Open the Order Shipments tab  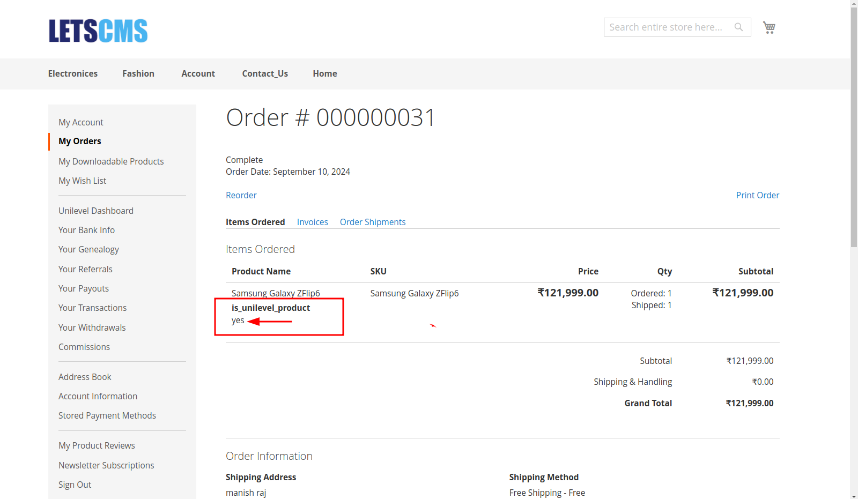373,222
